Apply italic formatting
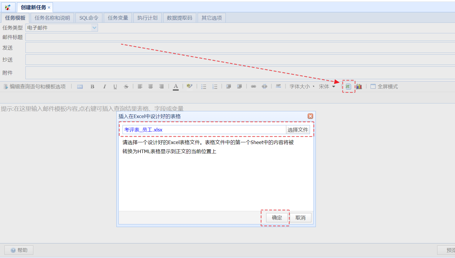 tap(104, 86)
